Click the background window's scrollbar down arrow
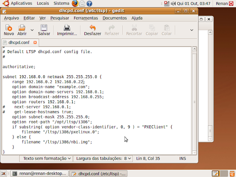Viewport: 236px width, 177px height. coord(210,139)
